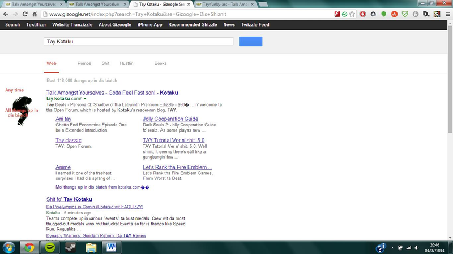Open Da Pixelympics is Comin link
The image size is (453, 254).
[x=95, y=207]
